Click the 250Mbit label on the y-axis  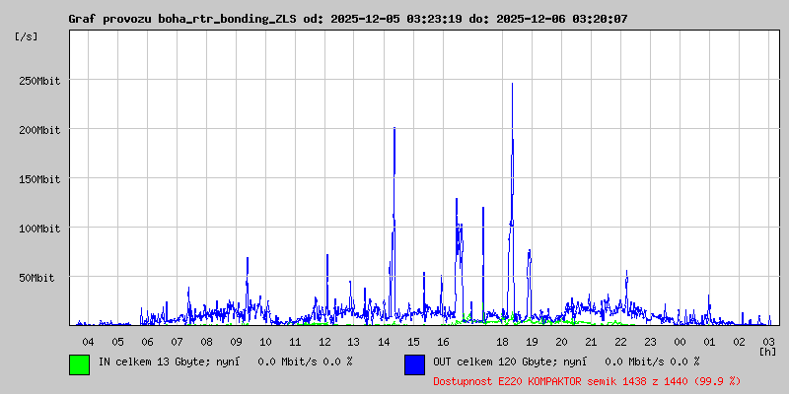click(39, 81)
